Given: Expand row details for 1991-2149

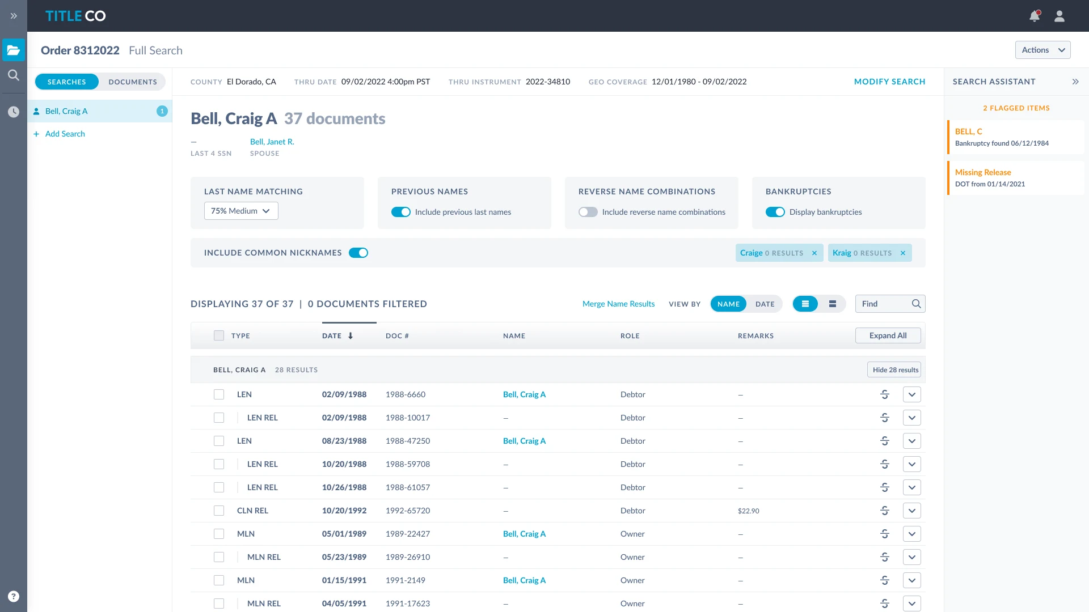Looking at the screenshot, I should (912, 580).
